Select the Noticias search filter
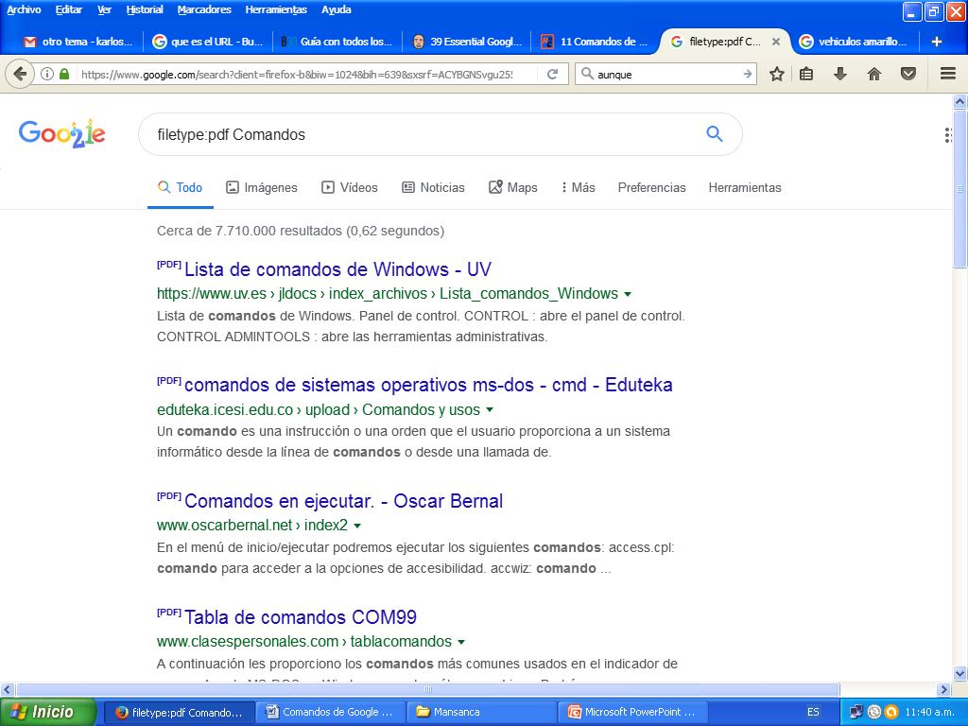The width and height of the screenshot is (968, 726). tap(433, 187)
